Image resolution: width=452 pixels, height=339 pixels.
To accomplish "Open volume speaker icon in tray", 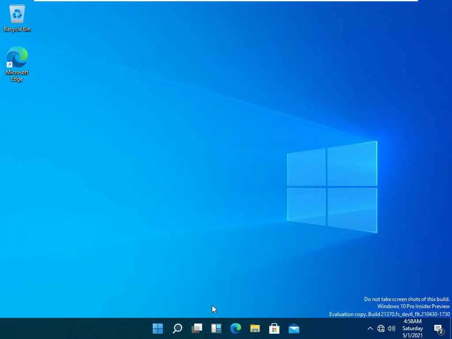I will [x=392, y=328].
